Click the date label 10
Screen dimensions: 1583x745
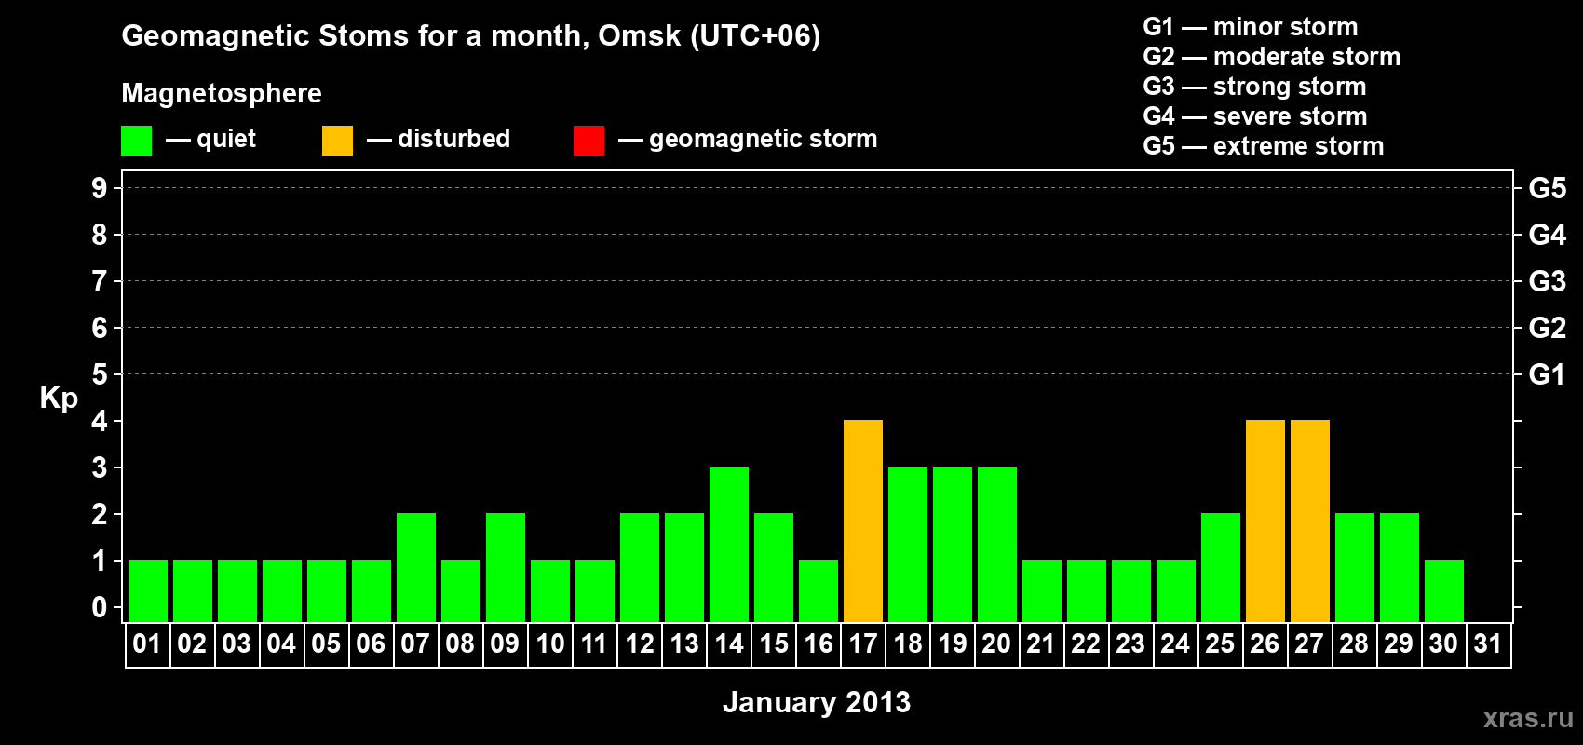[550, 643]
